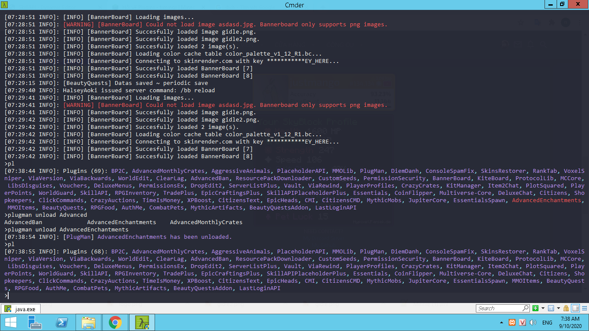Image resolution: width=589 pixels, height=331 pixels.
Task: Click the magnifier icon in Search box
Action: coord(526,308)
